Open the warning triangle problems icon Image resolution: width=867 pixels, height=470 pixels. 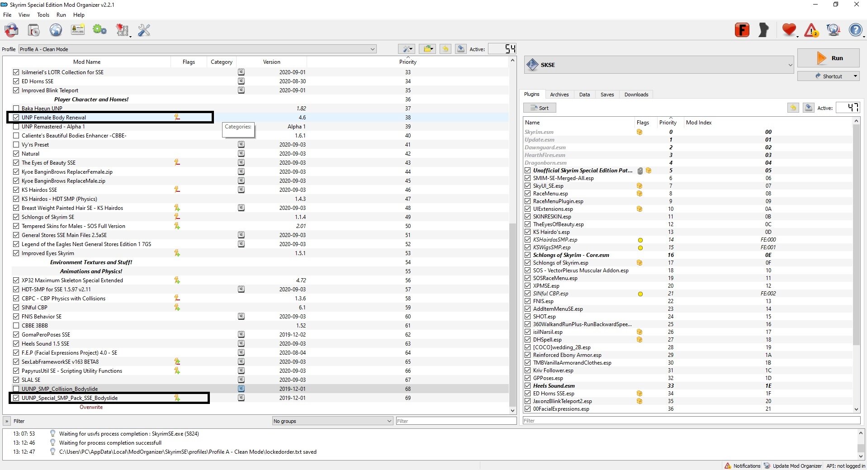[x=811, y=30]
